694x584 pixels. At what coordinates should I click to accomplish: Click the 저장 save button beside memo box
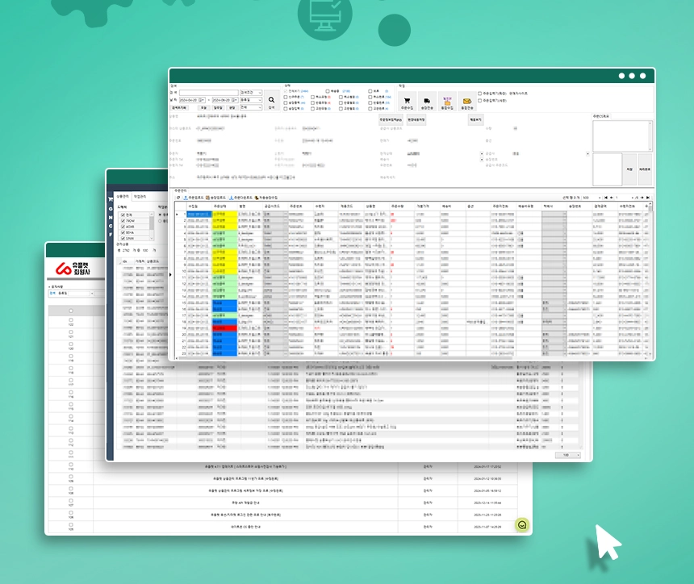629,169
